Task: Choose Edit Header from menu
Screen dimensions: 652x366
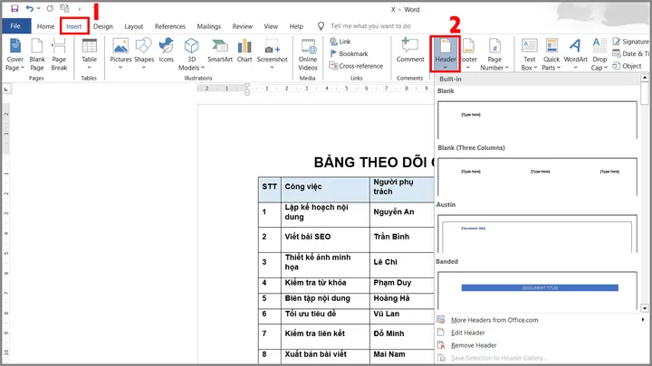Action: pos(468,333)
